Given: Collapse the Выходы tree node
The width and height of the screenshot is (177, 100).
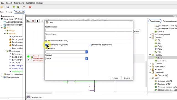Looking at the screenshot, I should coord(5,34).
